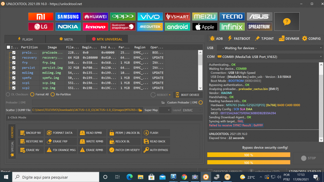Select the OPPO brand logo
This screenshot has width=324, height=182.
[x=123, y=16]
